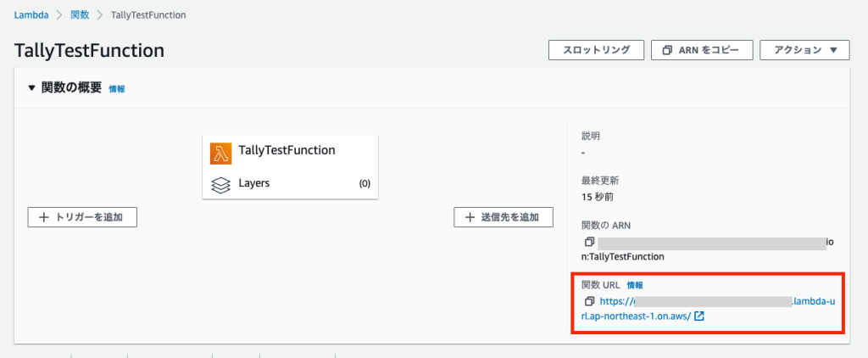The width and height of the screenshot is (868, 358).
Task: Click external link icon after function URL
Action: tap(699, 317)
